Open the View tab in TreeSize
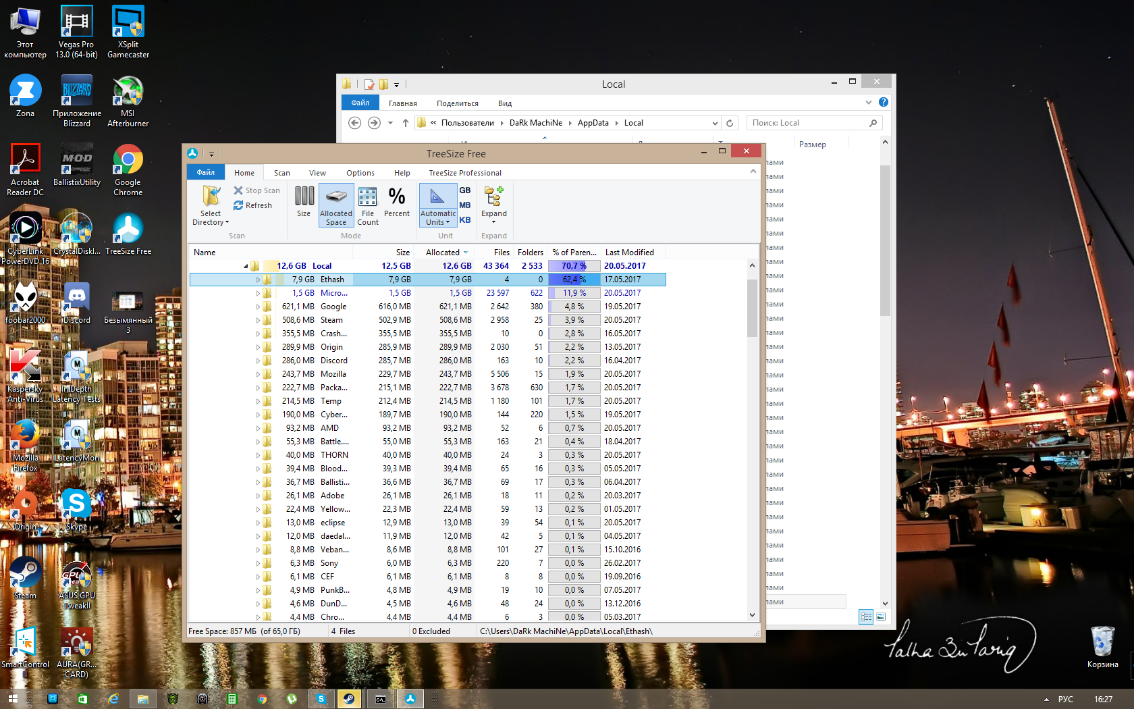 point(317,173)
